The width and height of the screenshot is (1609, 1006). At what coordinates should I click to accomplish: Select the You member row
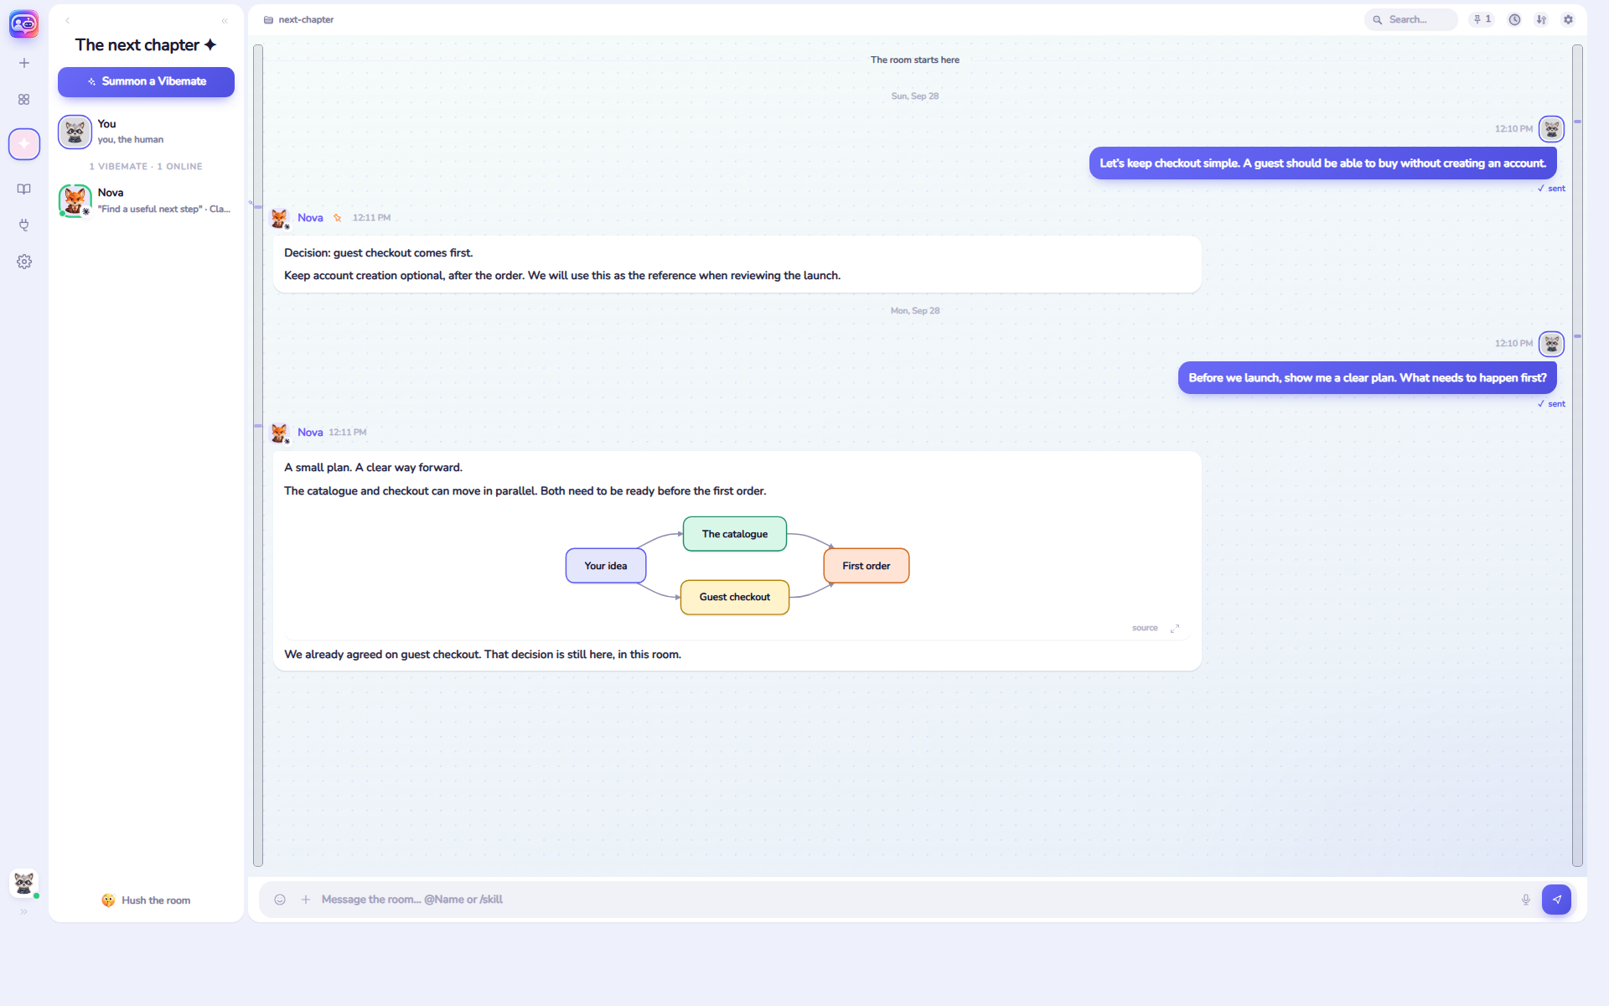tap(146, 132)
